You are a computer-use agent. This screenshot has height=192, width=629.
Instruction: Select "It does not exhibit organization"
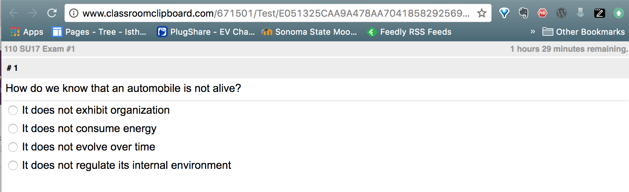[13, 110]
